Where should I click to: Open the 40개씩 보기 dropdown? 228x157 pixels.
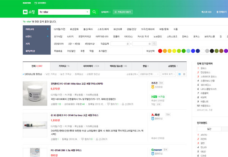[x=168, y=74]
